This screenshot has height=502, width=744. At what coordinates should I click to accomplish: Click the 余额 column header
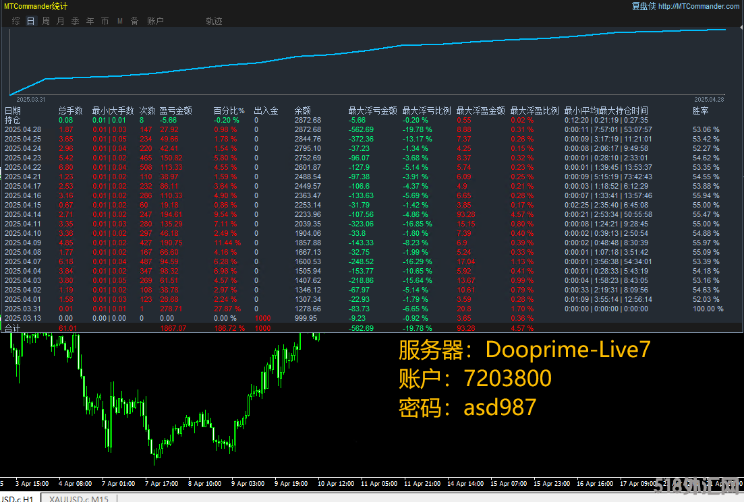[303, 111]
